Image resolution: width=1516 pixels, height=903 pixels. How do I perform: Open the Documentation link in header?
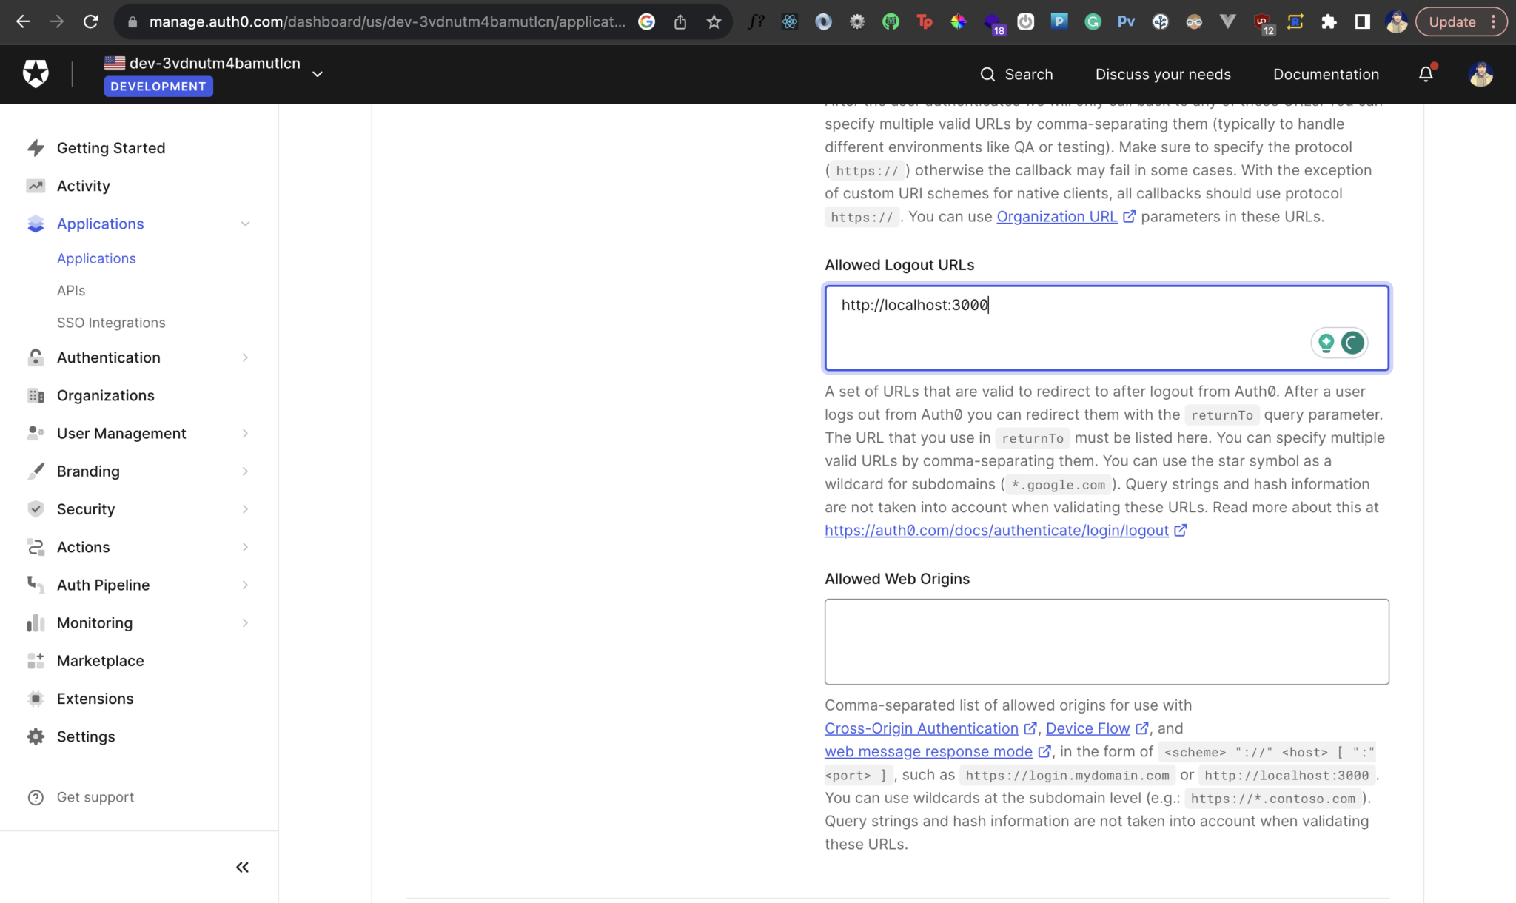coord(1326,74)
